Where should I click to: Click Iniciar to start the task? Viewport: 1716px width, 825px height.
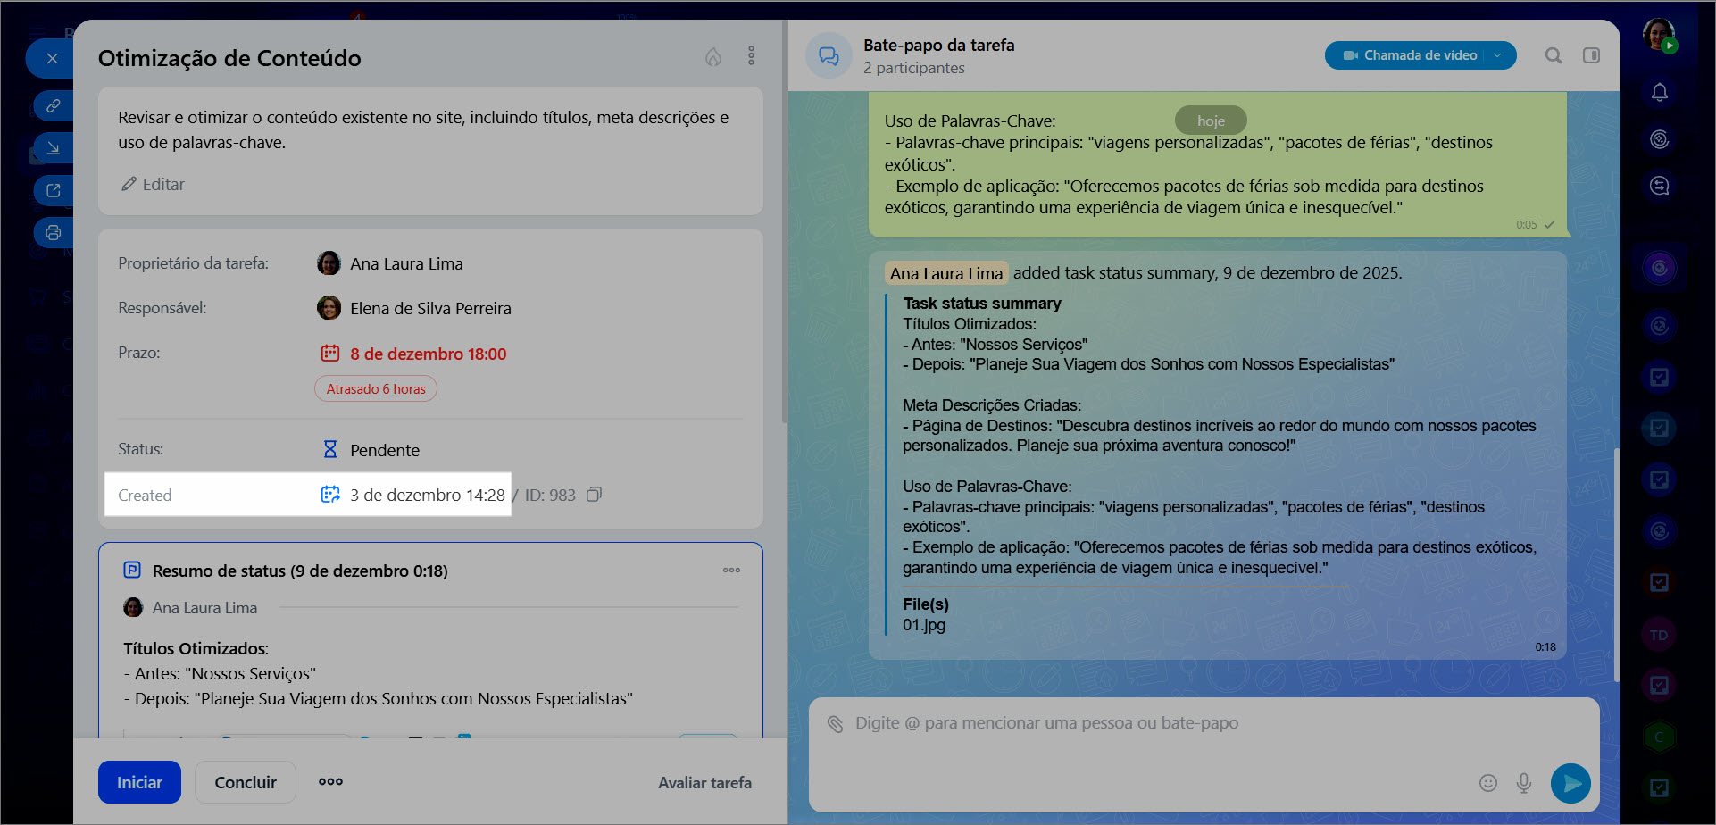(x=139, y=782)
